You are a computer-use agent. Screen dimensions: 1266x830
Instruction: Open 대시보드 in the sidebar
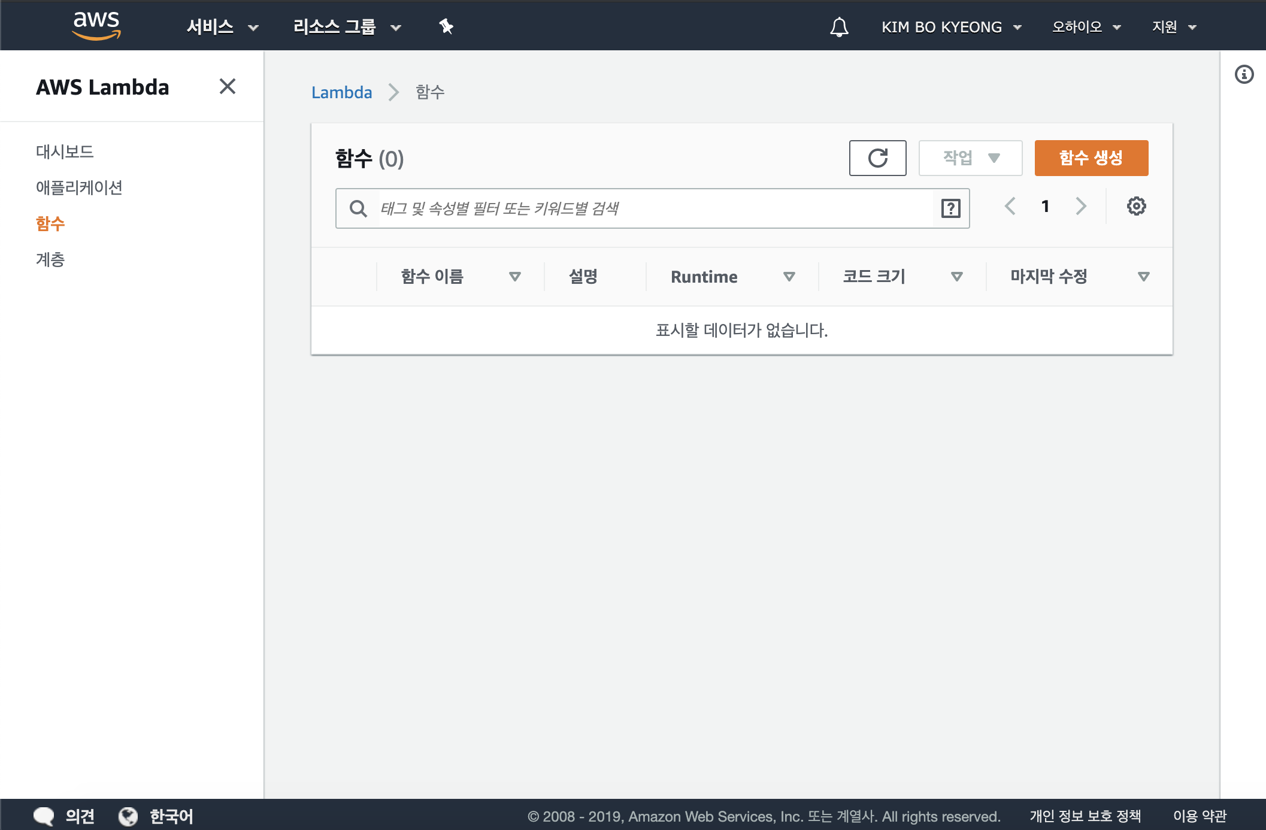(65, 152)
